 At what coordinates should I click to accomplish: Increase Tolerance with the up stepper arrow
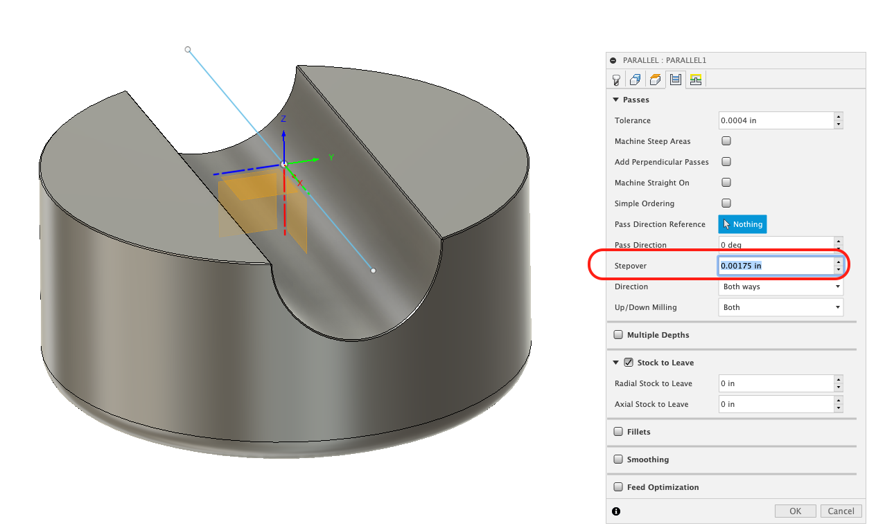tap(839, 116)
